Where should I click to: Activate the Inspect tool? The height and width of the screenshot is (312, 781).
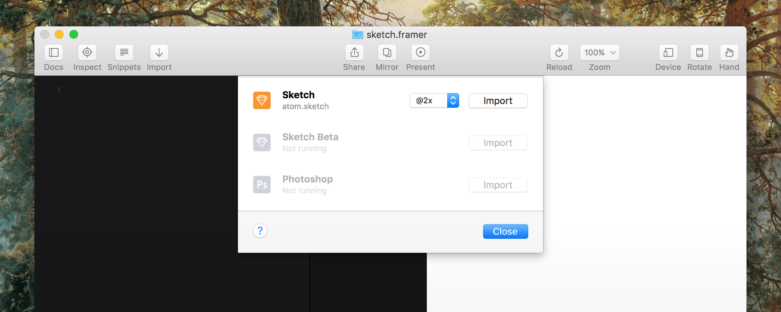tap(87, 52)
